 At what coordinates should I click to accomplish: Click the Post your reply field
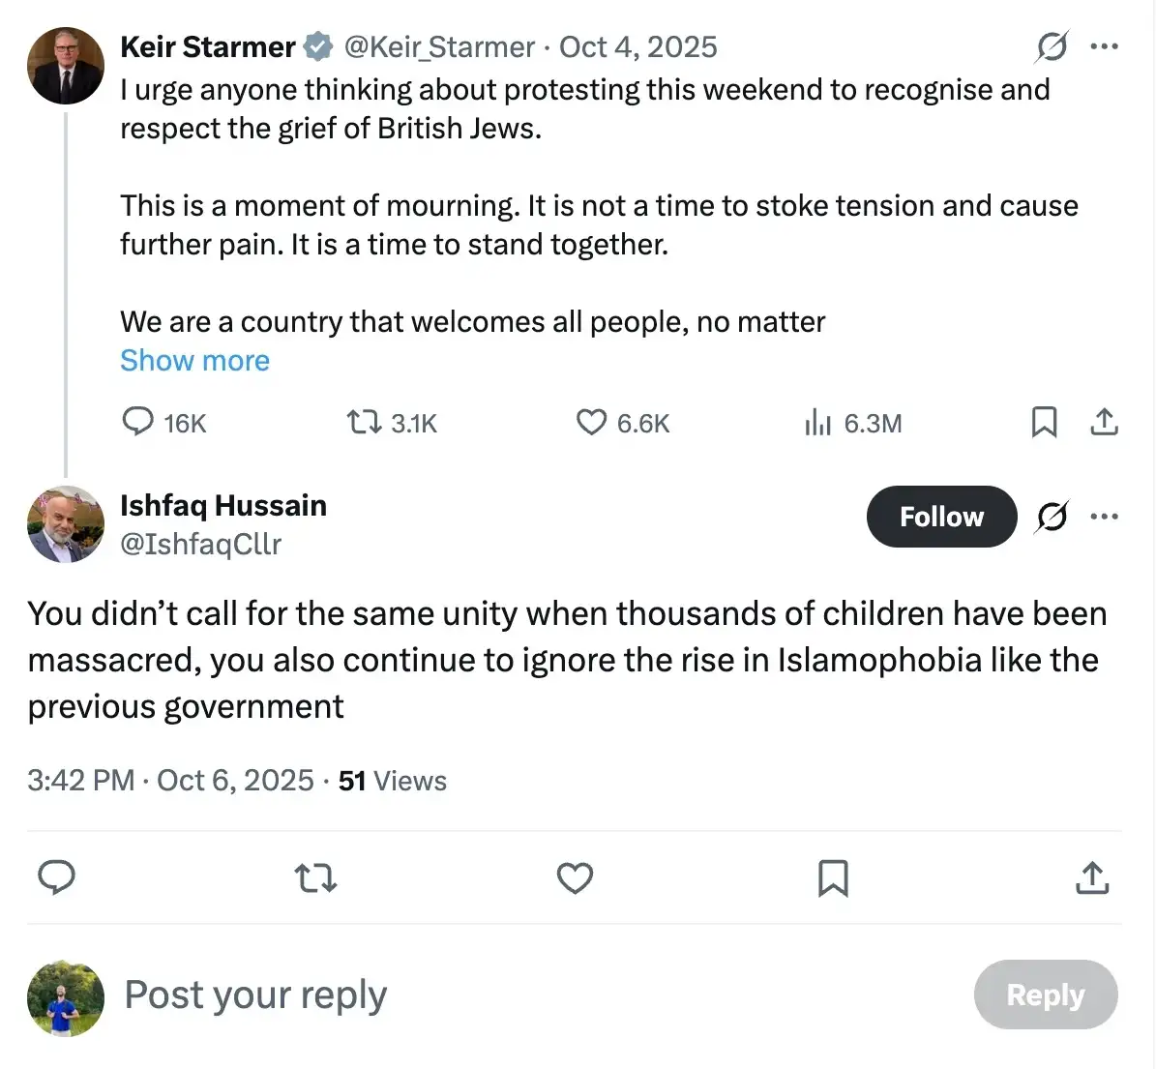484,995
